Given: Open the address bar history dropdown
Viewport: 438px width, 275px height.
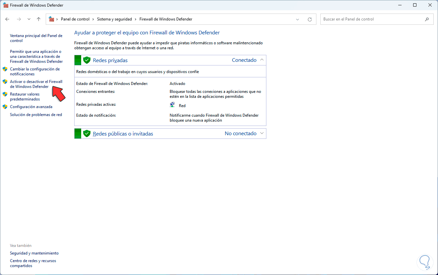Looking at the screenshot, I should click(x=298, y=19).
